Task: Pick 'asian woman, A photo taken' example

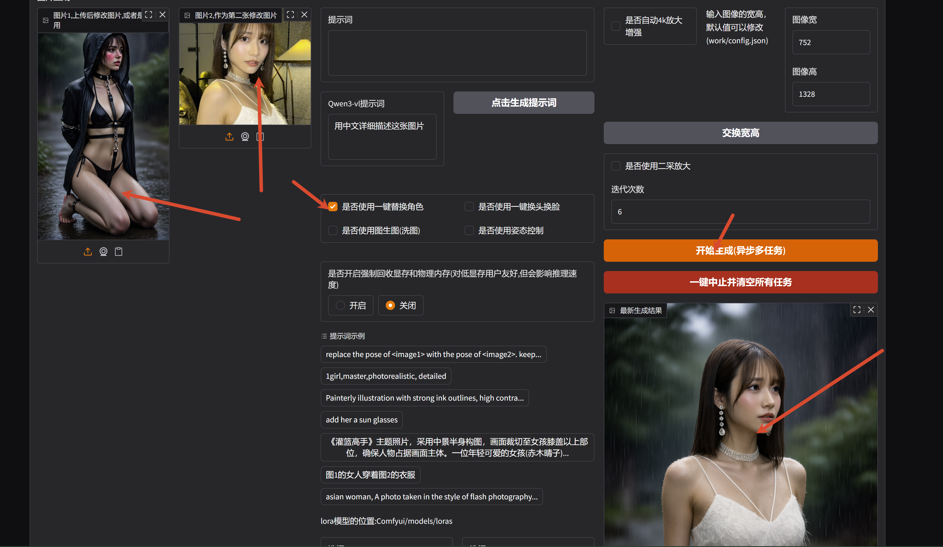Action: pyautogui.click(x=431, y=496)
